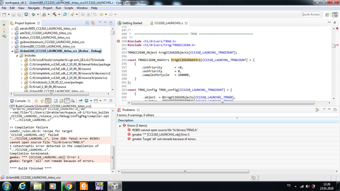
Task: Click the Open Perspective icon
Action: pyautogui.click(x=327, y=15)
